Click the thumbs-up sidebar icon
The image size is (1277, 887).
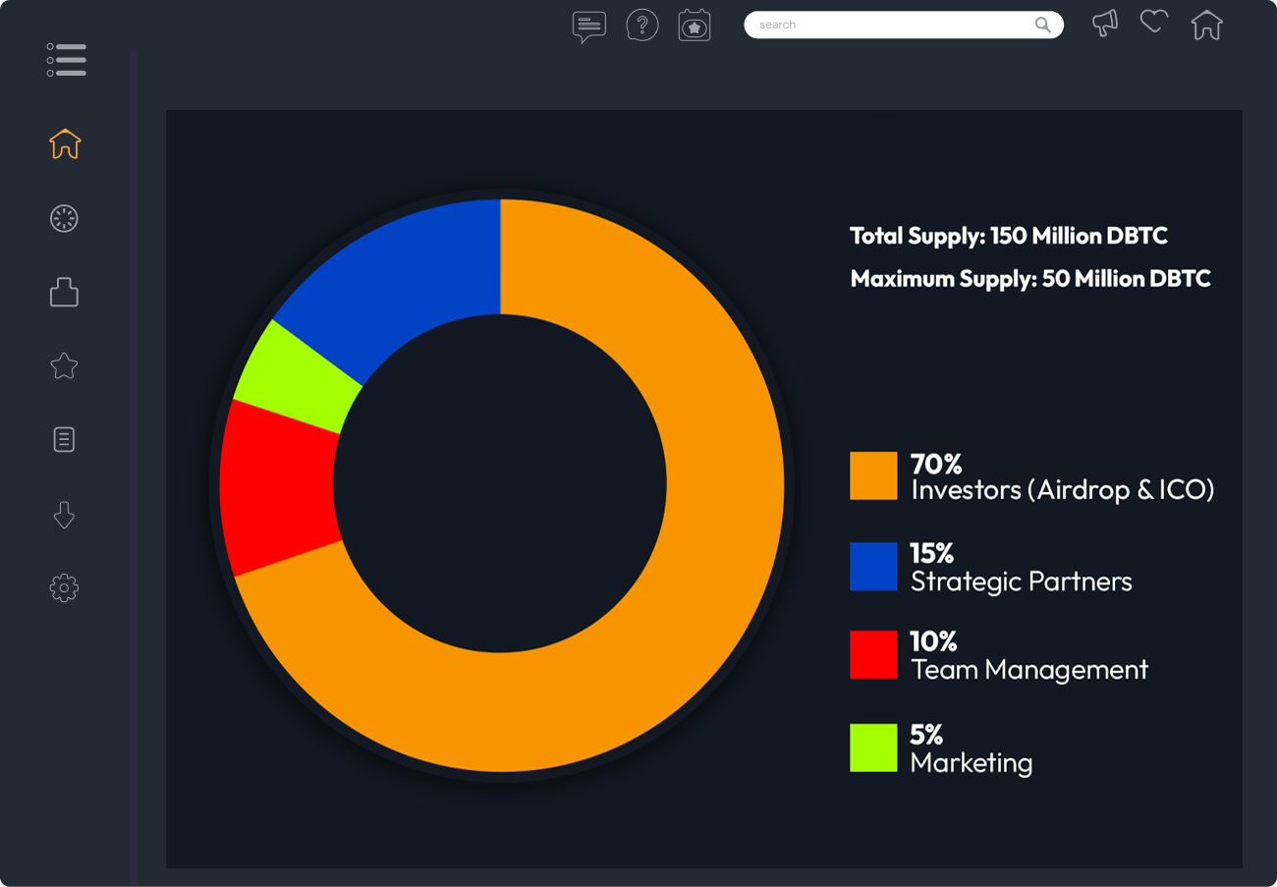click(64, 292)
